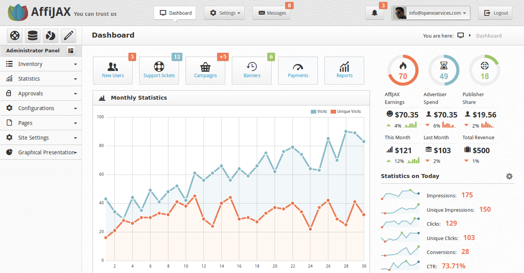Viewport: 524px width, 273px height.
Task: Expand the Pages sidebar menu
Action: (41, 123)
